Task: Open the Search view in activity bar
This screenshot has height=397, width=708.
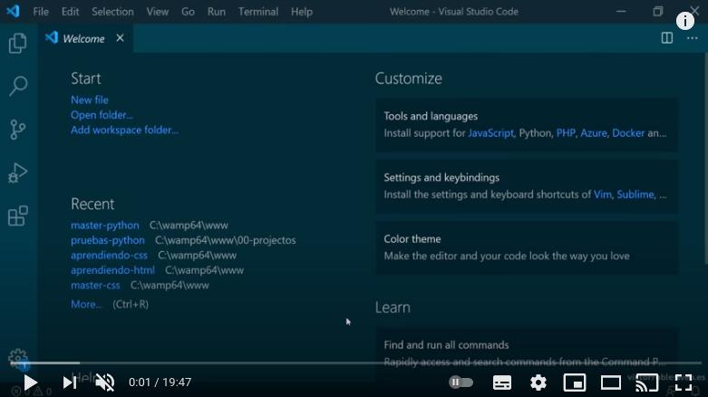Action: [x=18, y=85]
